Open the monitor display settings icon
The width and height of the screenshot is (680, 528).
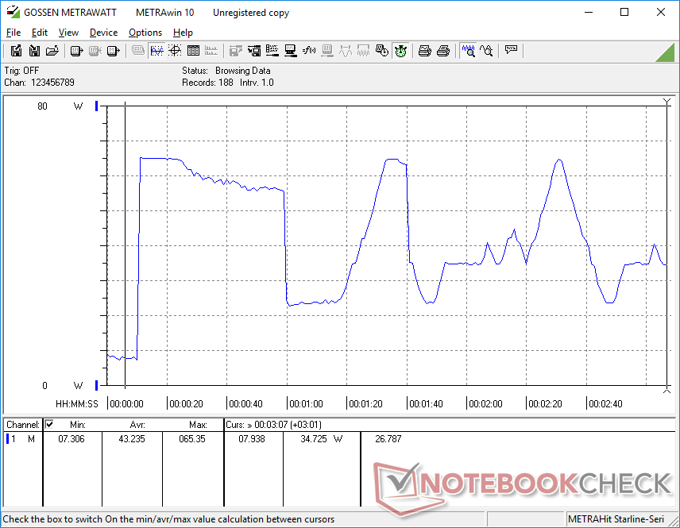click(x=291, y=51)
